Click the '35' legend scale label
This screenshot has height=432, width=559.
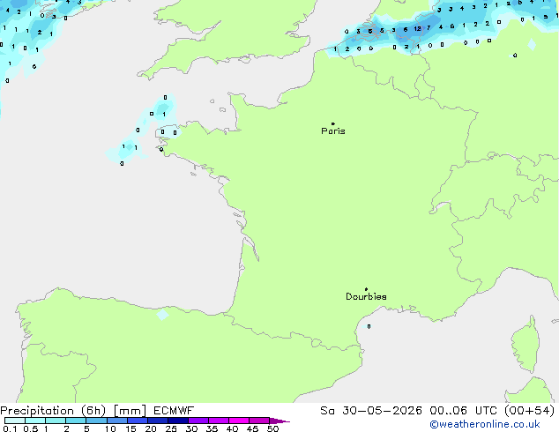[x=212, y=428]
